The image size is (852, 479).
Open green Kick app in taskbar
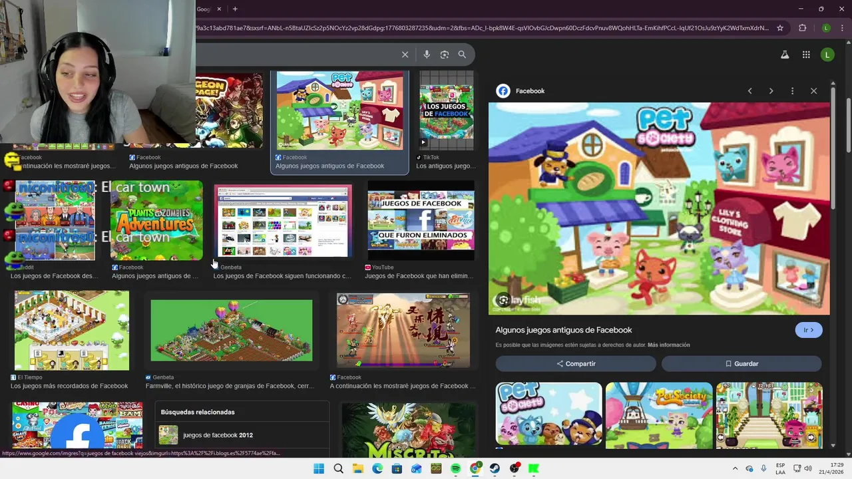(534, 468)
